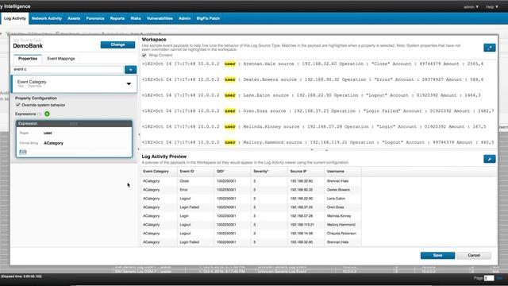Open the admin user menu

(471, 6)
